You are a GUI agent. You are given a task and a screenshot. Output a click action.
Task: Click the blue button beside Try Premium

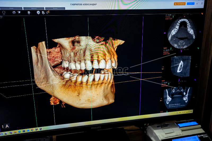(x=191, y=4)
